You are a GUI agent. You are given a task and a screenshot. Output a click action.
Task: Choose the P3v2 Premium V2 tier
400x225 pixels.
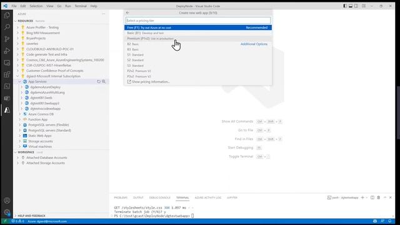coord(198,76)
